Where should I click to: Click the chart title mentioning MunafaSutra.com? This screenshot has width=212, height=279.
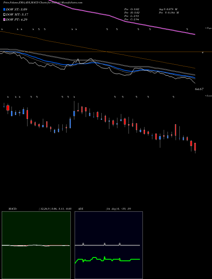pyautogui.click(x=43, y=3)
